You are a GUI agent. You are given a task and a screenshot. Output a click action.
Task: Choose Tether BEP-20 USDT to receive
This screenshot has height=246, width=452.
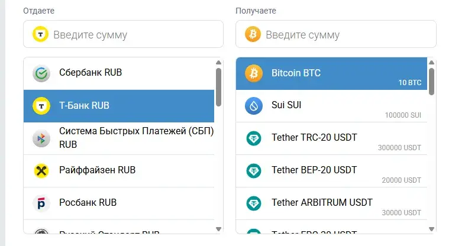331,171
